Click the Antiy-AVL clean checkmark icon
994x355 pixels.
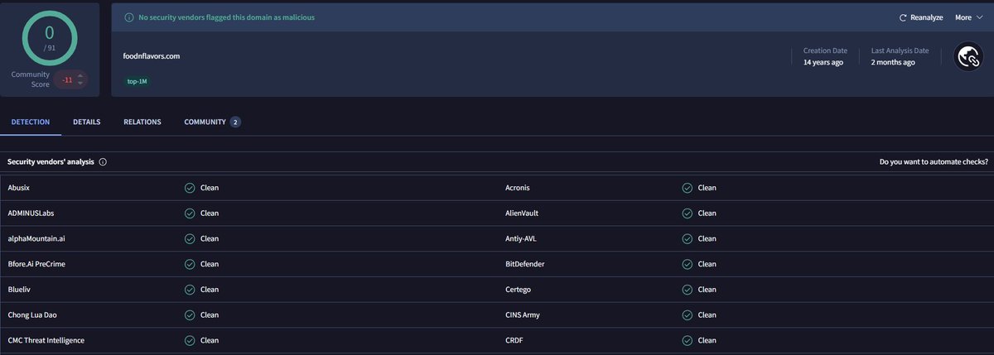click(688, 238)
